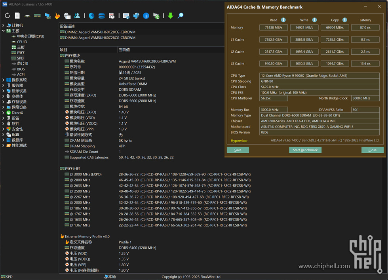This screenshot has width=388, height=280.
Task: Click the magnifier search icon in toolbar
Action: 181,15
